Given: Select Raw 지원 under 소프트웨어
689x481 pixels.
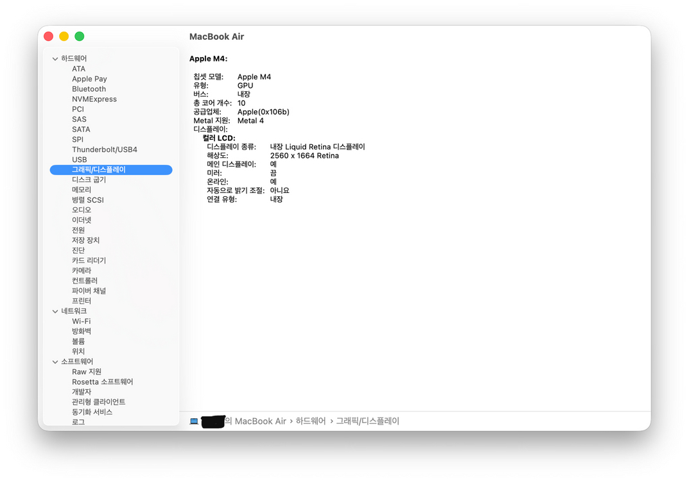Looking at the screenshot, I should [87, 372].
